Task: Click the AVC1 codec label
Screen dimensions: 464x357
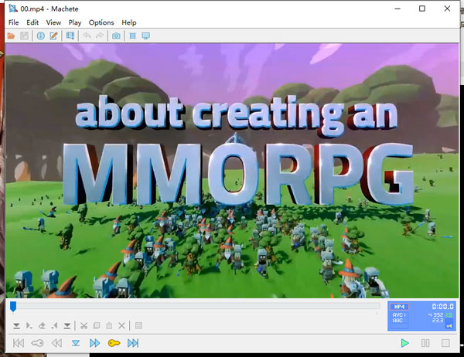Action: 399,315
